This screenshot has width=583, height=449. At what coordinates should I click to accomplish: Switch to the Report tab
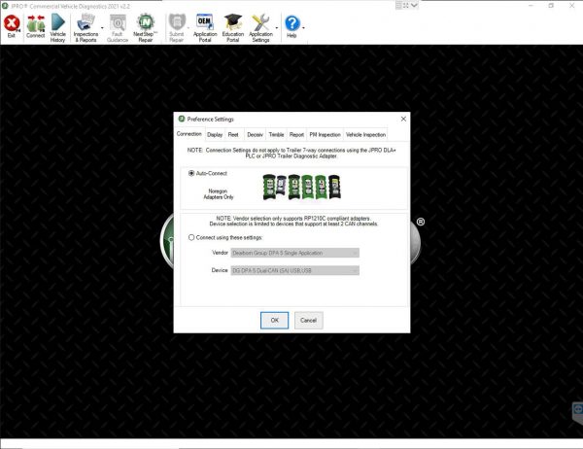[x=296, y=135]
